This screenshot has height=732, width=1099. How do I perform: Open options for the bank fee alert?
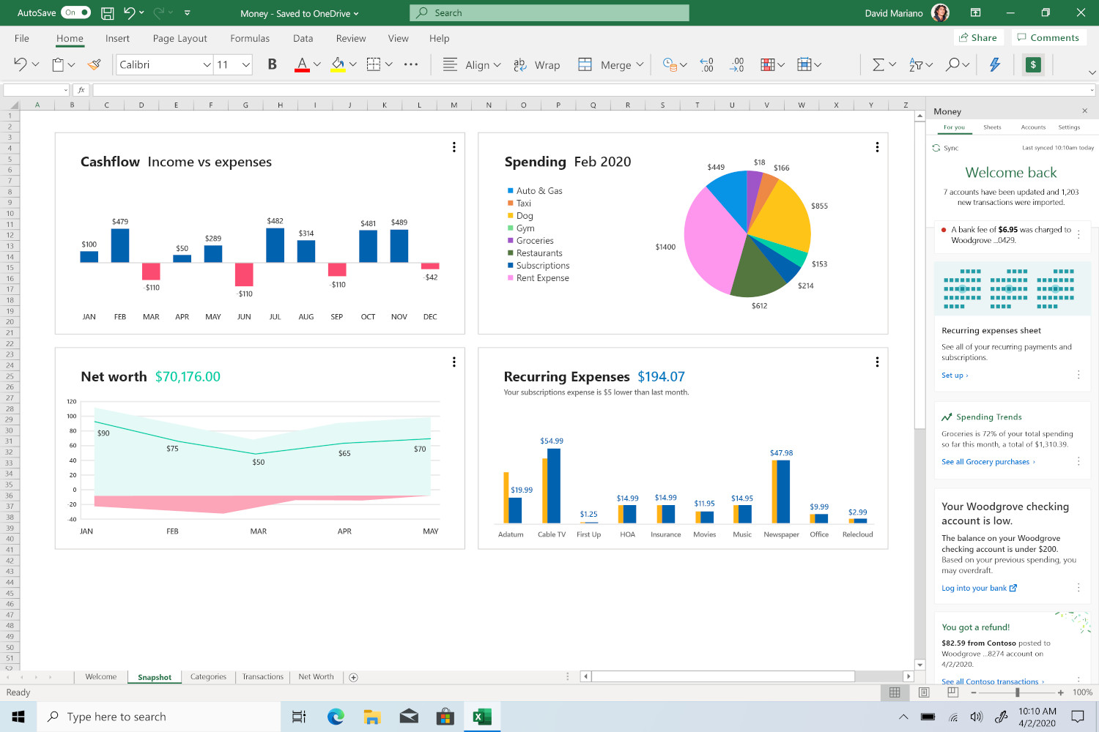click(1078, 235)
